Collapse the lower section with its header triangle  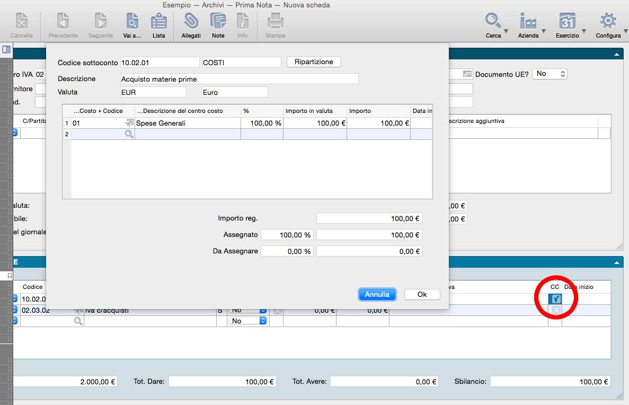click(x=617, y=263)
